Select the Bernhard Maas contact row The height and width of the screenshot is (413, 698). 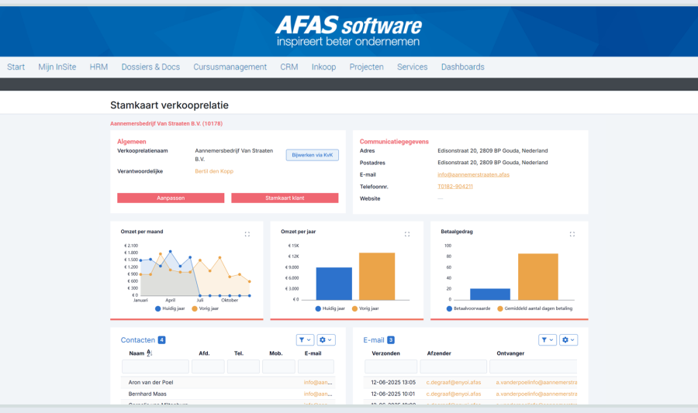pyautogui.click(x=227, y=394)
